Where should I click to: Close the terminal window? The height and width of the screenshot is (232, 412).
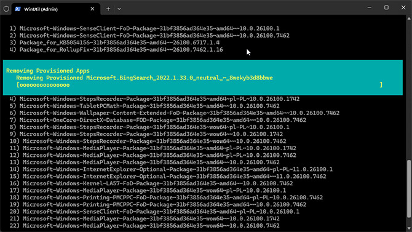(x=403, y=7)
